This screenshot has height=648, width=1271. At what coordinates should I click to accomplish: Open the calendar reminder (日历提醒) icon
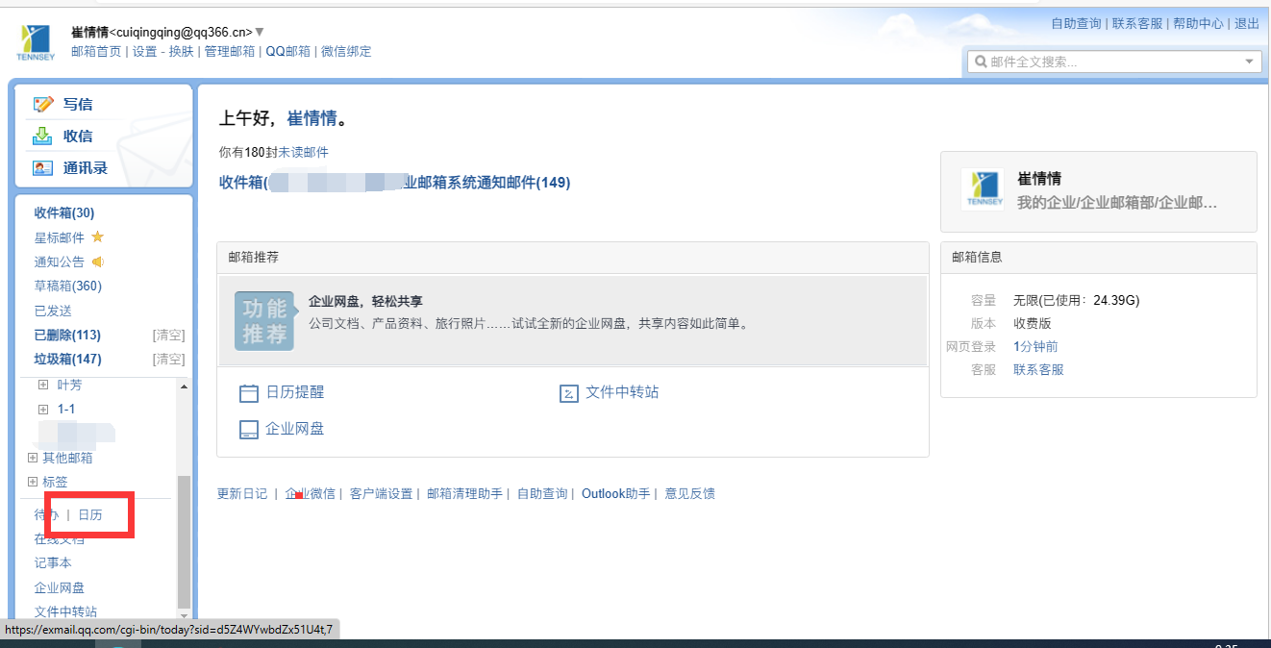tap(251, 391)
